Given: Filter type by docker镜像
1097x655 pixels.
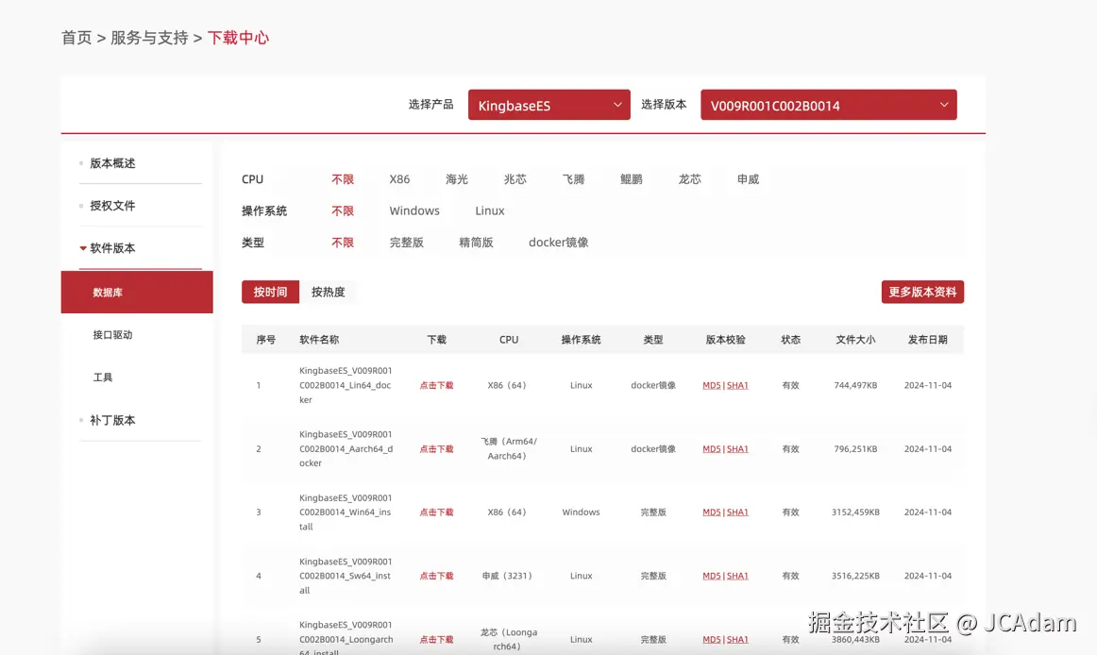Looking at the screenshot, I should pos(558,243).
